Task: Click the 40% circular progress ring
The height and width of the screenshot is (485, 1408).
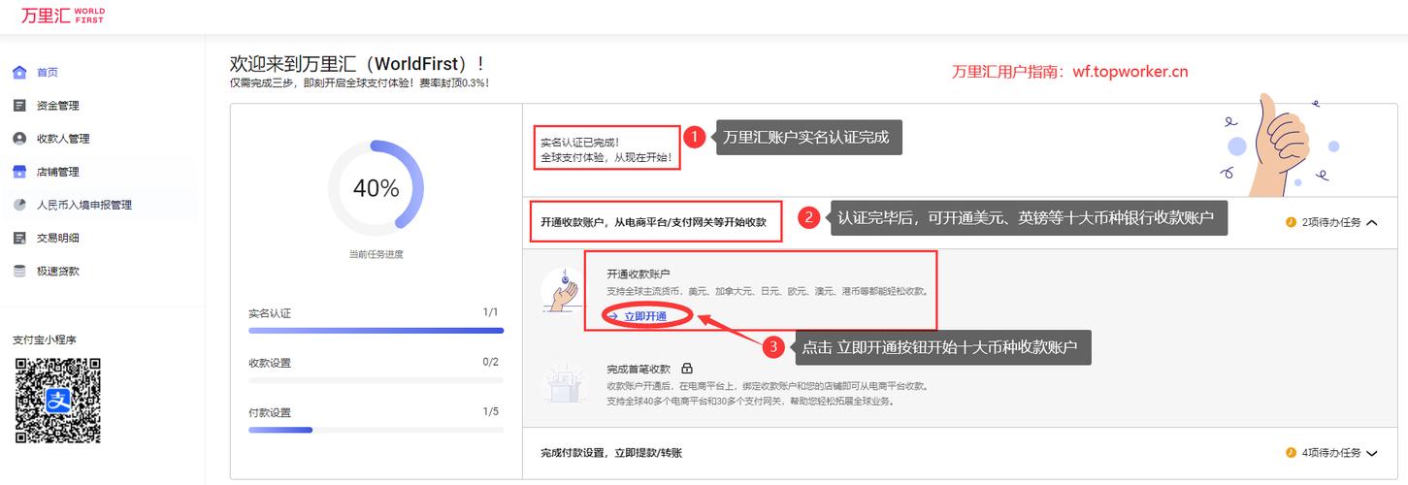Action: click(377, 188)
